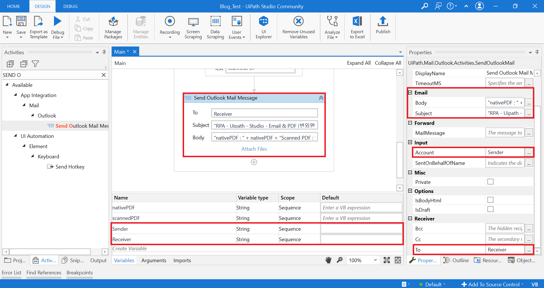The width and height of the screenshot is (544, 288).
Task: Switch to the Outline panel tab
Action: tap(456, 260)
